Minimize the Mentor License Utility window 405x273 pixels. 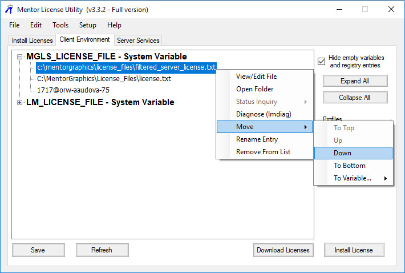tap(339, 10)
